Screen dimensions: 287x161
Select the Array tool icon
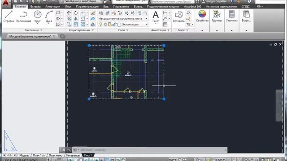(x=83, y=24)
